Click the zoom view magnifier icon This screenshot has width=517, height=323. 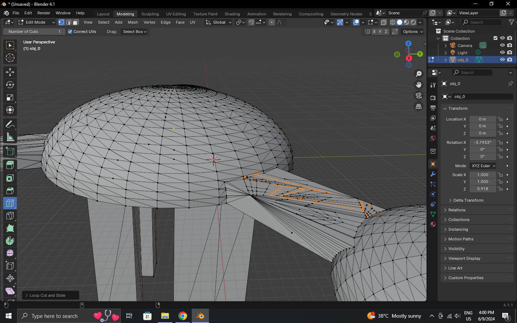tap(419, 74)
